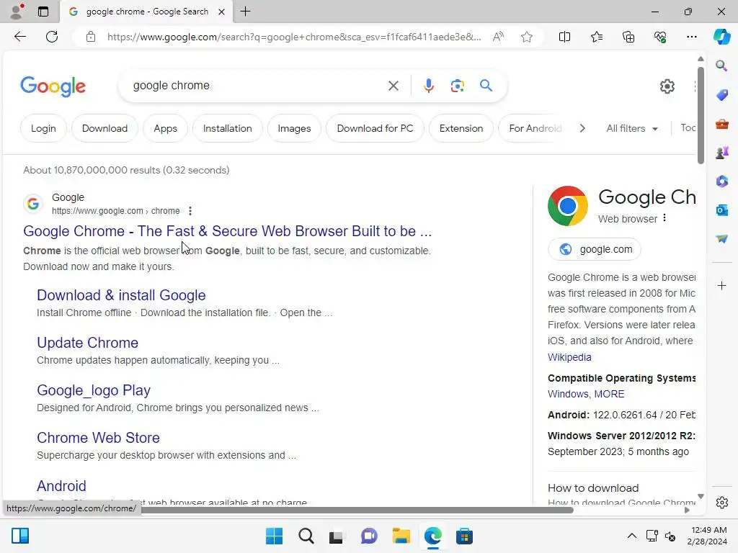
Task: Open Wikipedia link in knowledge panel
Action: [569, 357]
